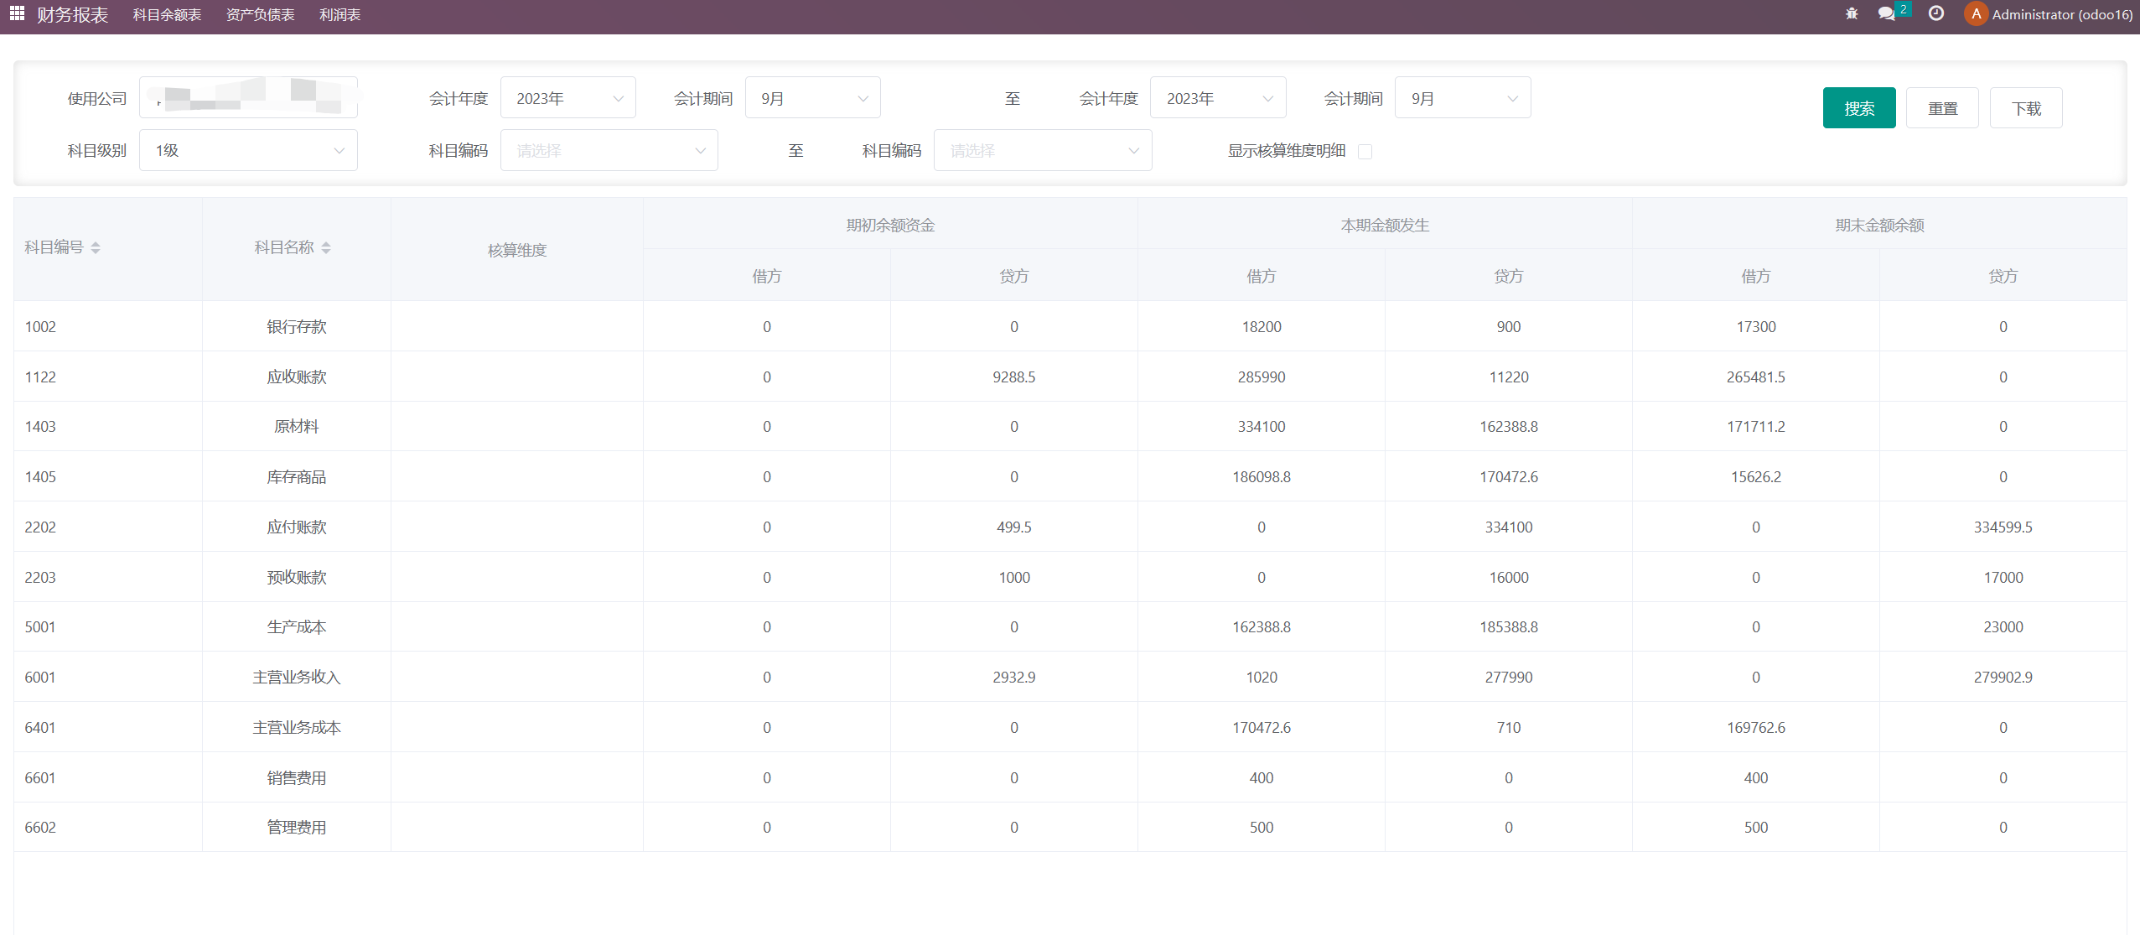Click value 2932.9 in 主营业务收入 row
The width and height of the screenshot is (2140, 935).
pyautogui.click(x=1014, y=677)
